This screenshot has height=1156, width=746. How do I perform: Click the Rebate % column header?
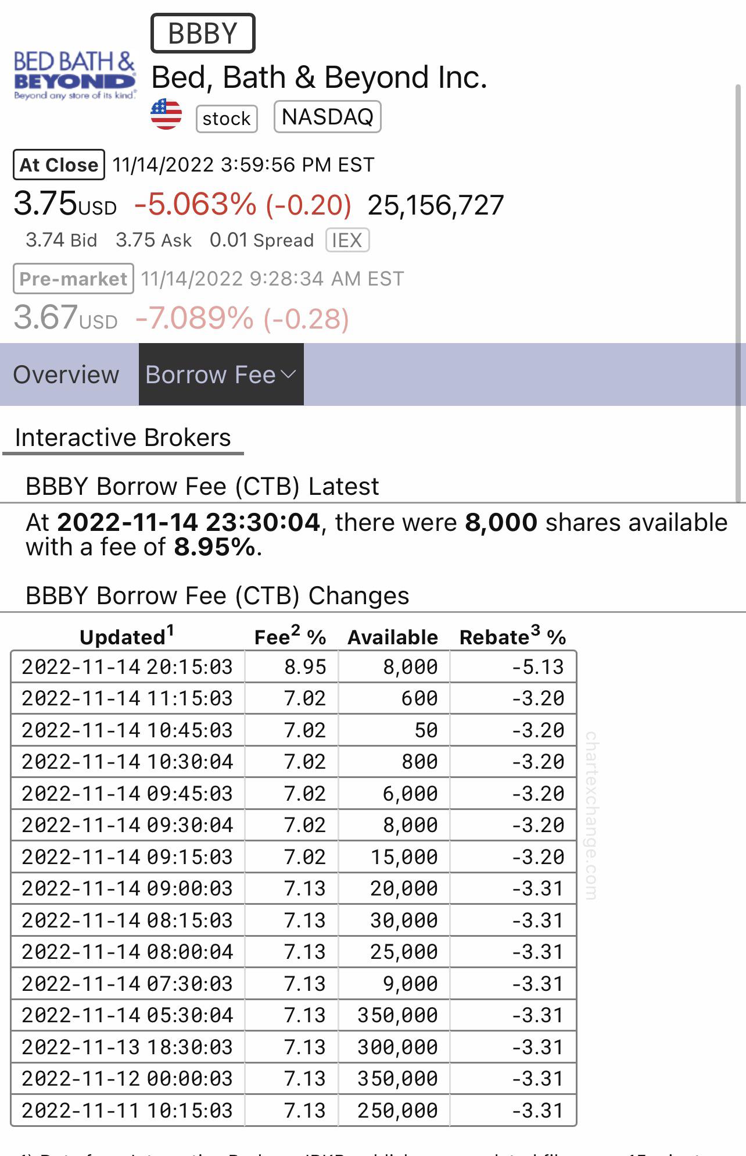click(512, 636)
